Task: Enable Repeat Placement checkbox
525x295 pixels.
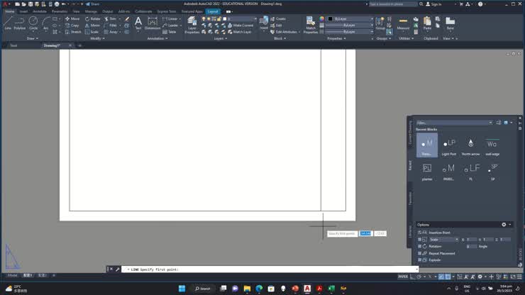Action: point(419,253)
